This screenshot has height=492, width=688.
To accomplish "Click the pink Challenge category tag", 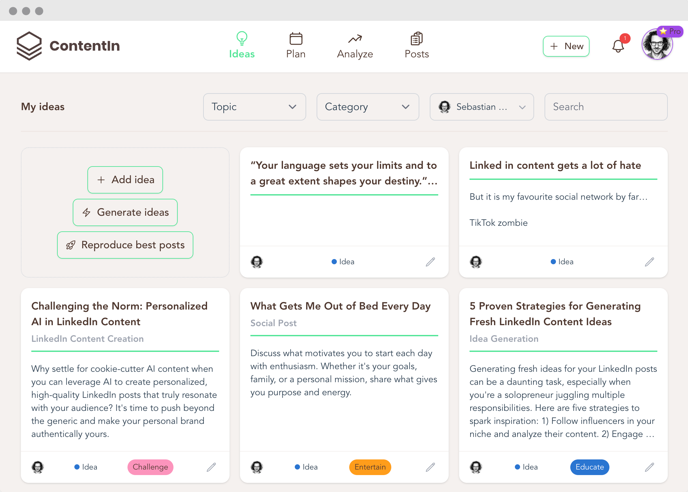I will pyautogui.click(x=150, y=467).
